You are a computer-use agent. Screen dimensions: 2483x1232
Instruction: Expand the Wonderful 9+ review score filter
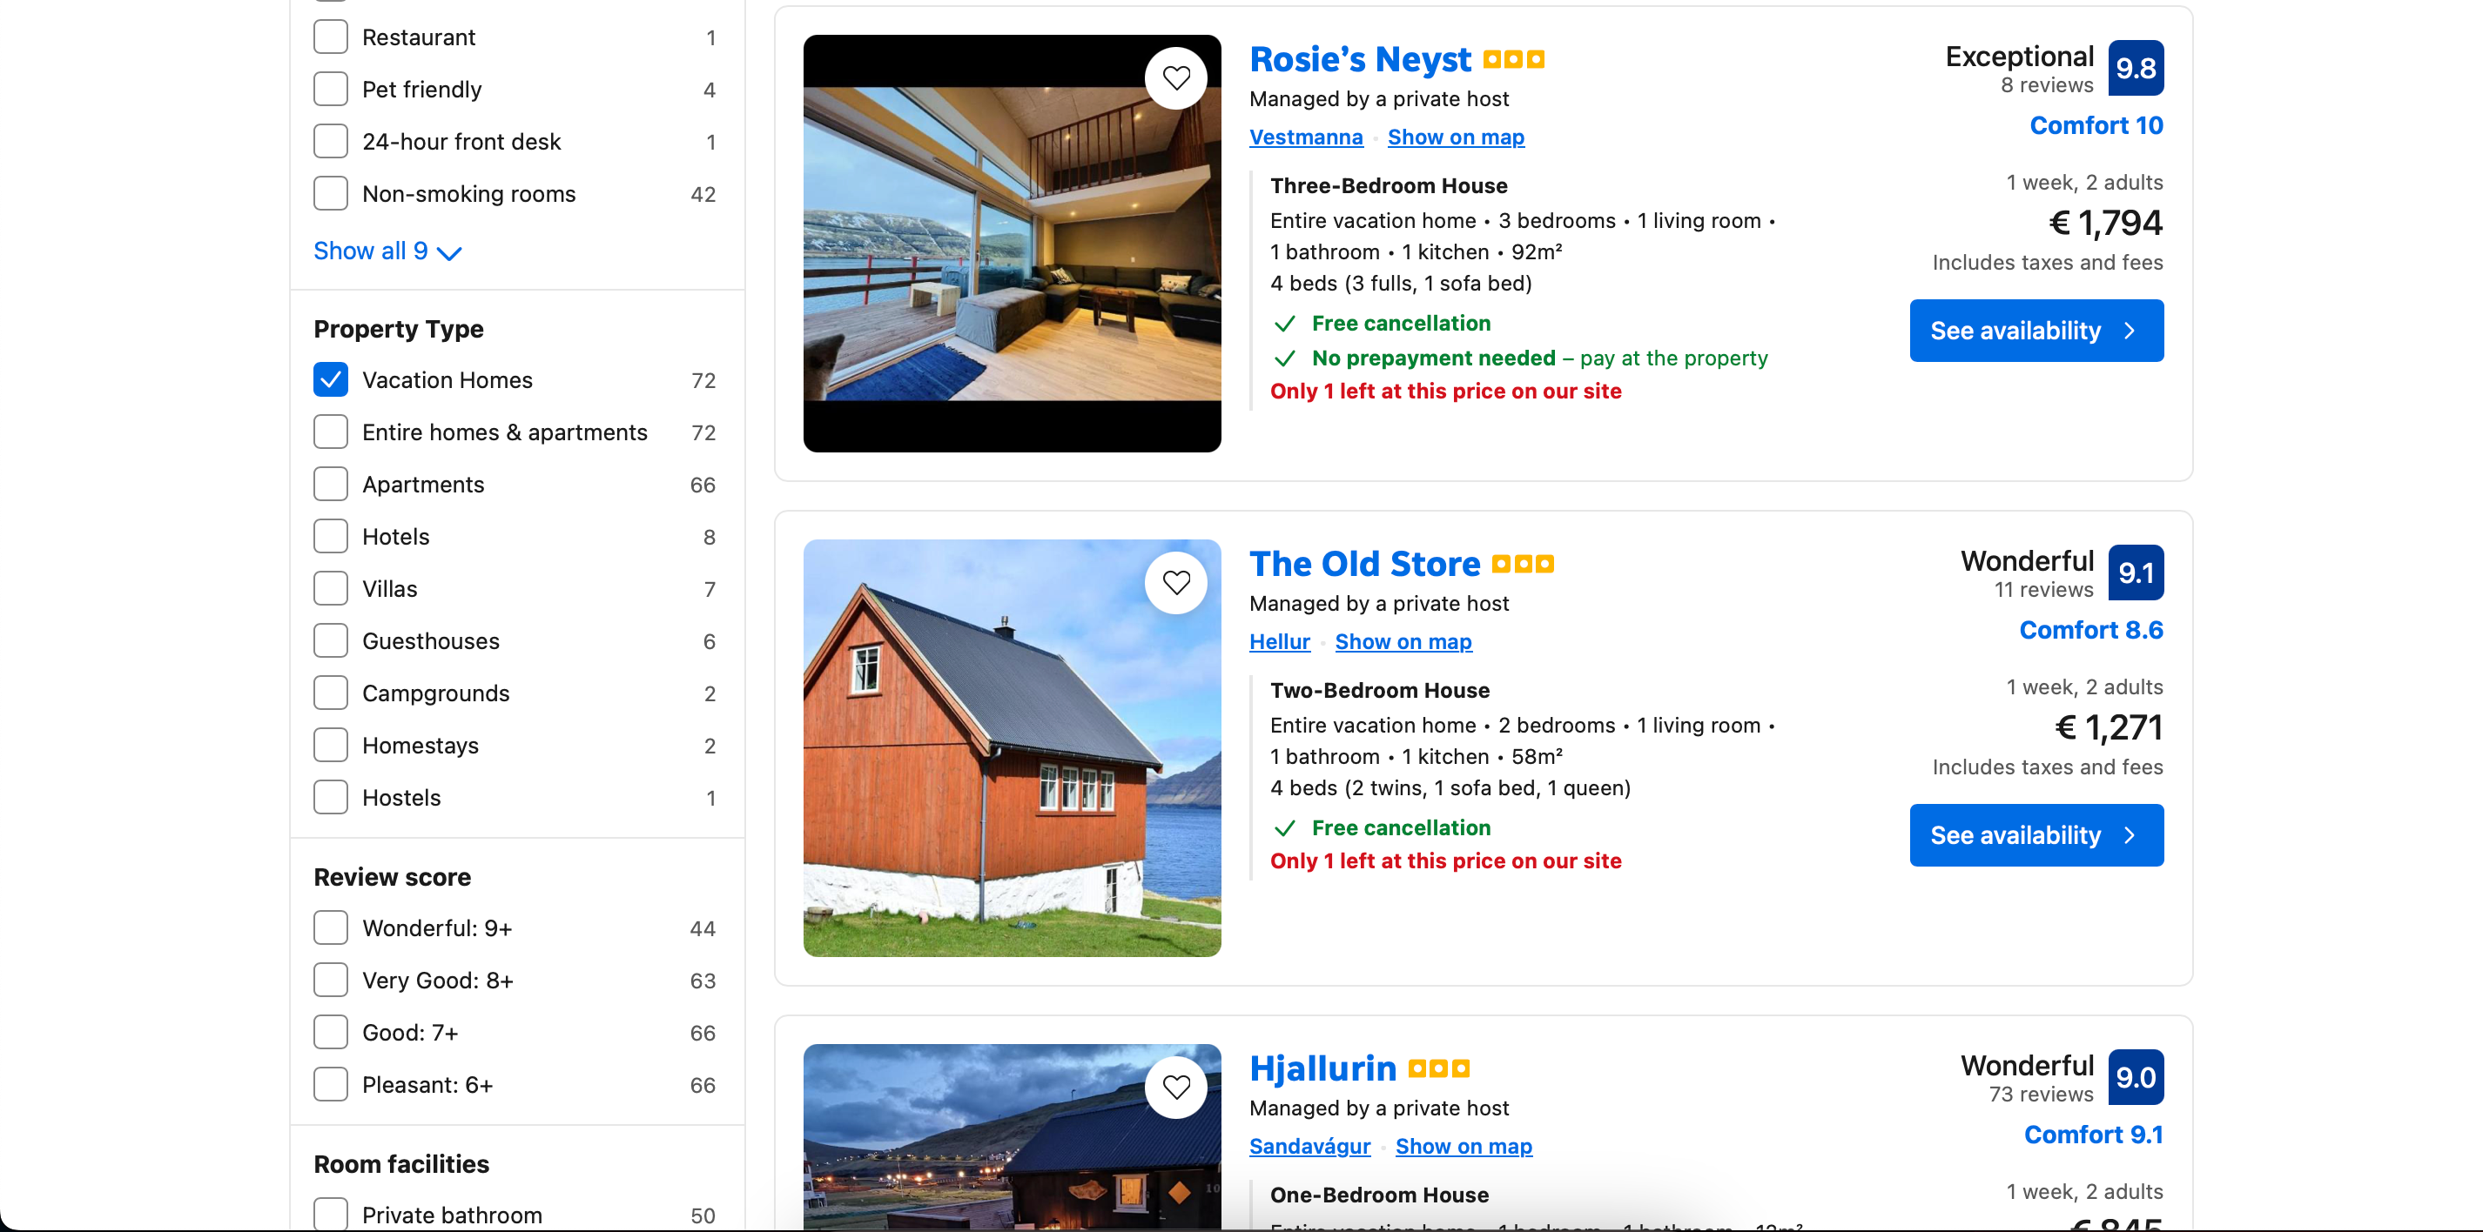pyautogui.click(x=329, y=927)
